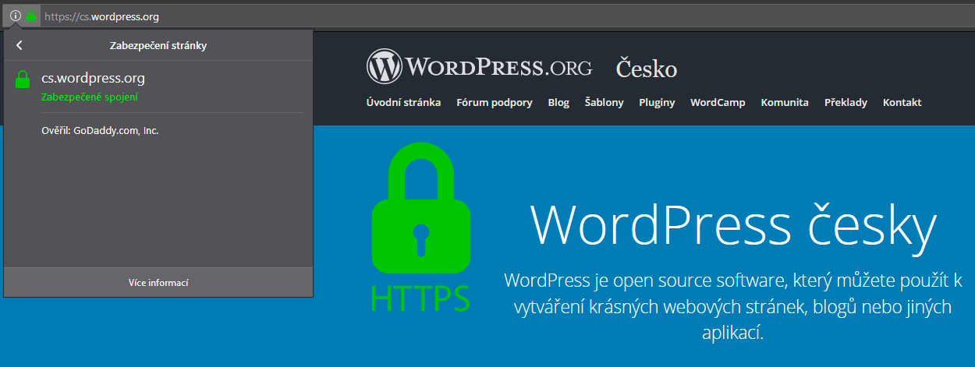Click the URL field showing https://cs.wordpress.org

pos(507,16)
